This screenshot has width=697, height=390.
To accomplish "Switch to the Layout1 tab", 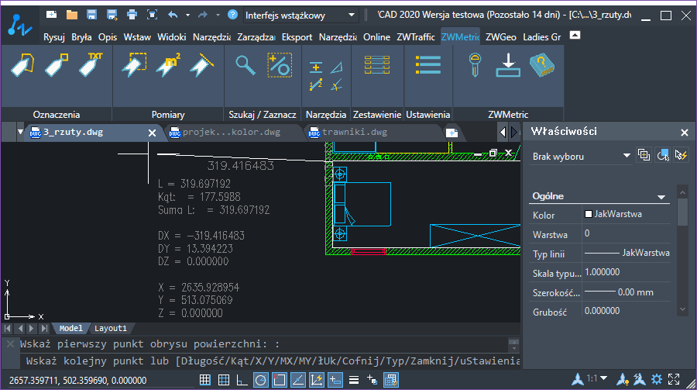I will pos(110,328).
